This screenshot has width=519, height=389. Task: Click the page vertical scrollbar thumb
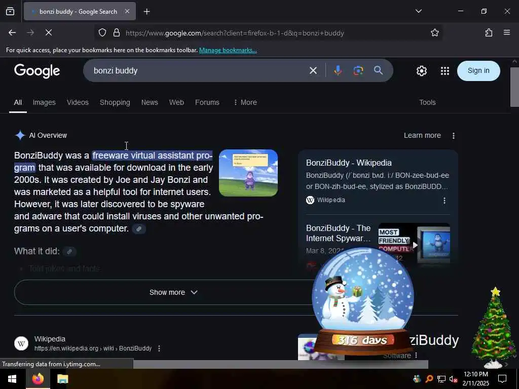pyautogui.click(x=514, y=87)
